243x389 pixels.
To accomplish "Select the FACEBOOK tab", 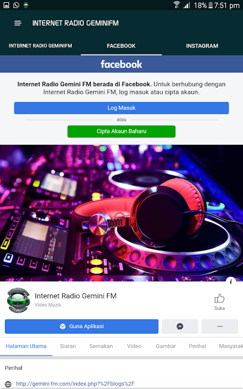I will (x=121, y=46).
